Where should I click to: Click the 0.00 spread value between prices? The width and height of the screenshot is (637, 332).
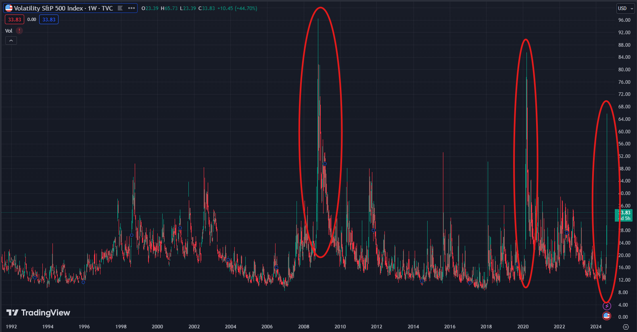coord(31,19)
